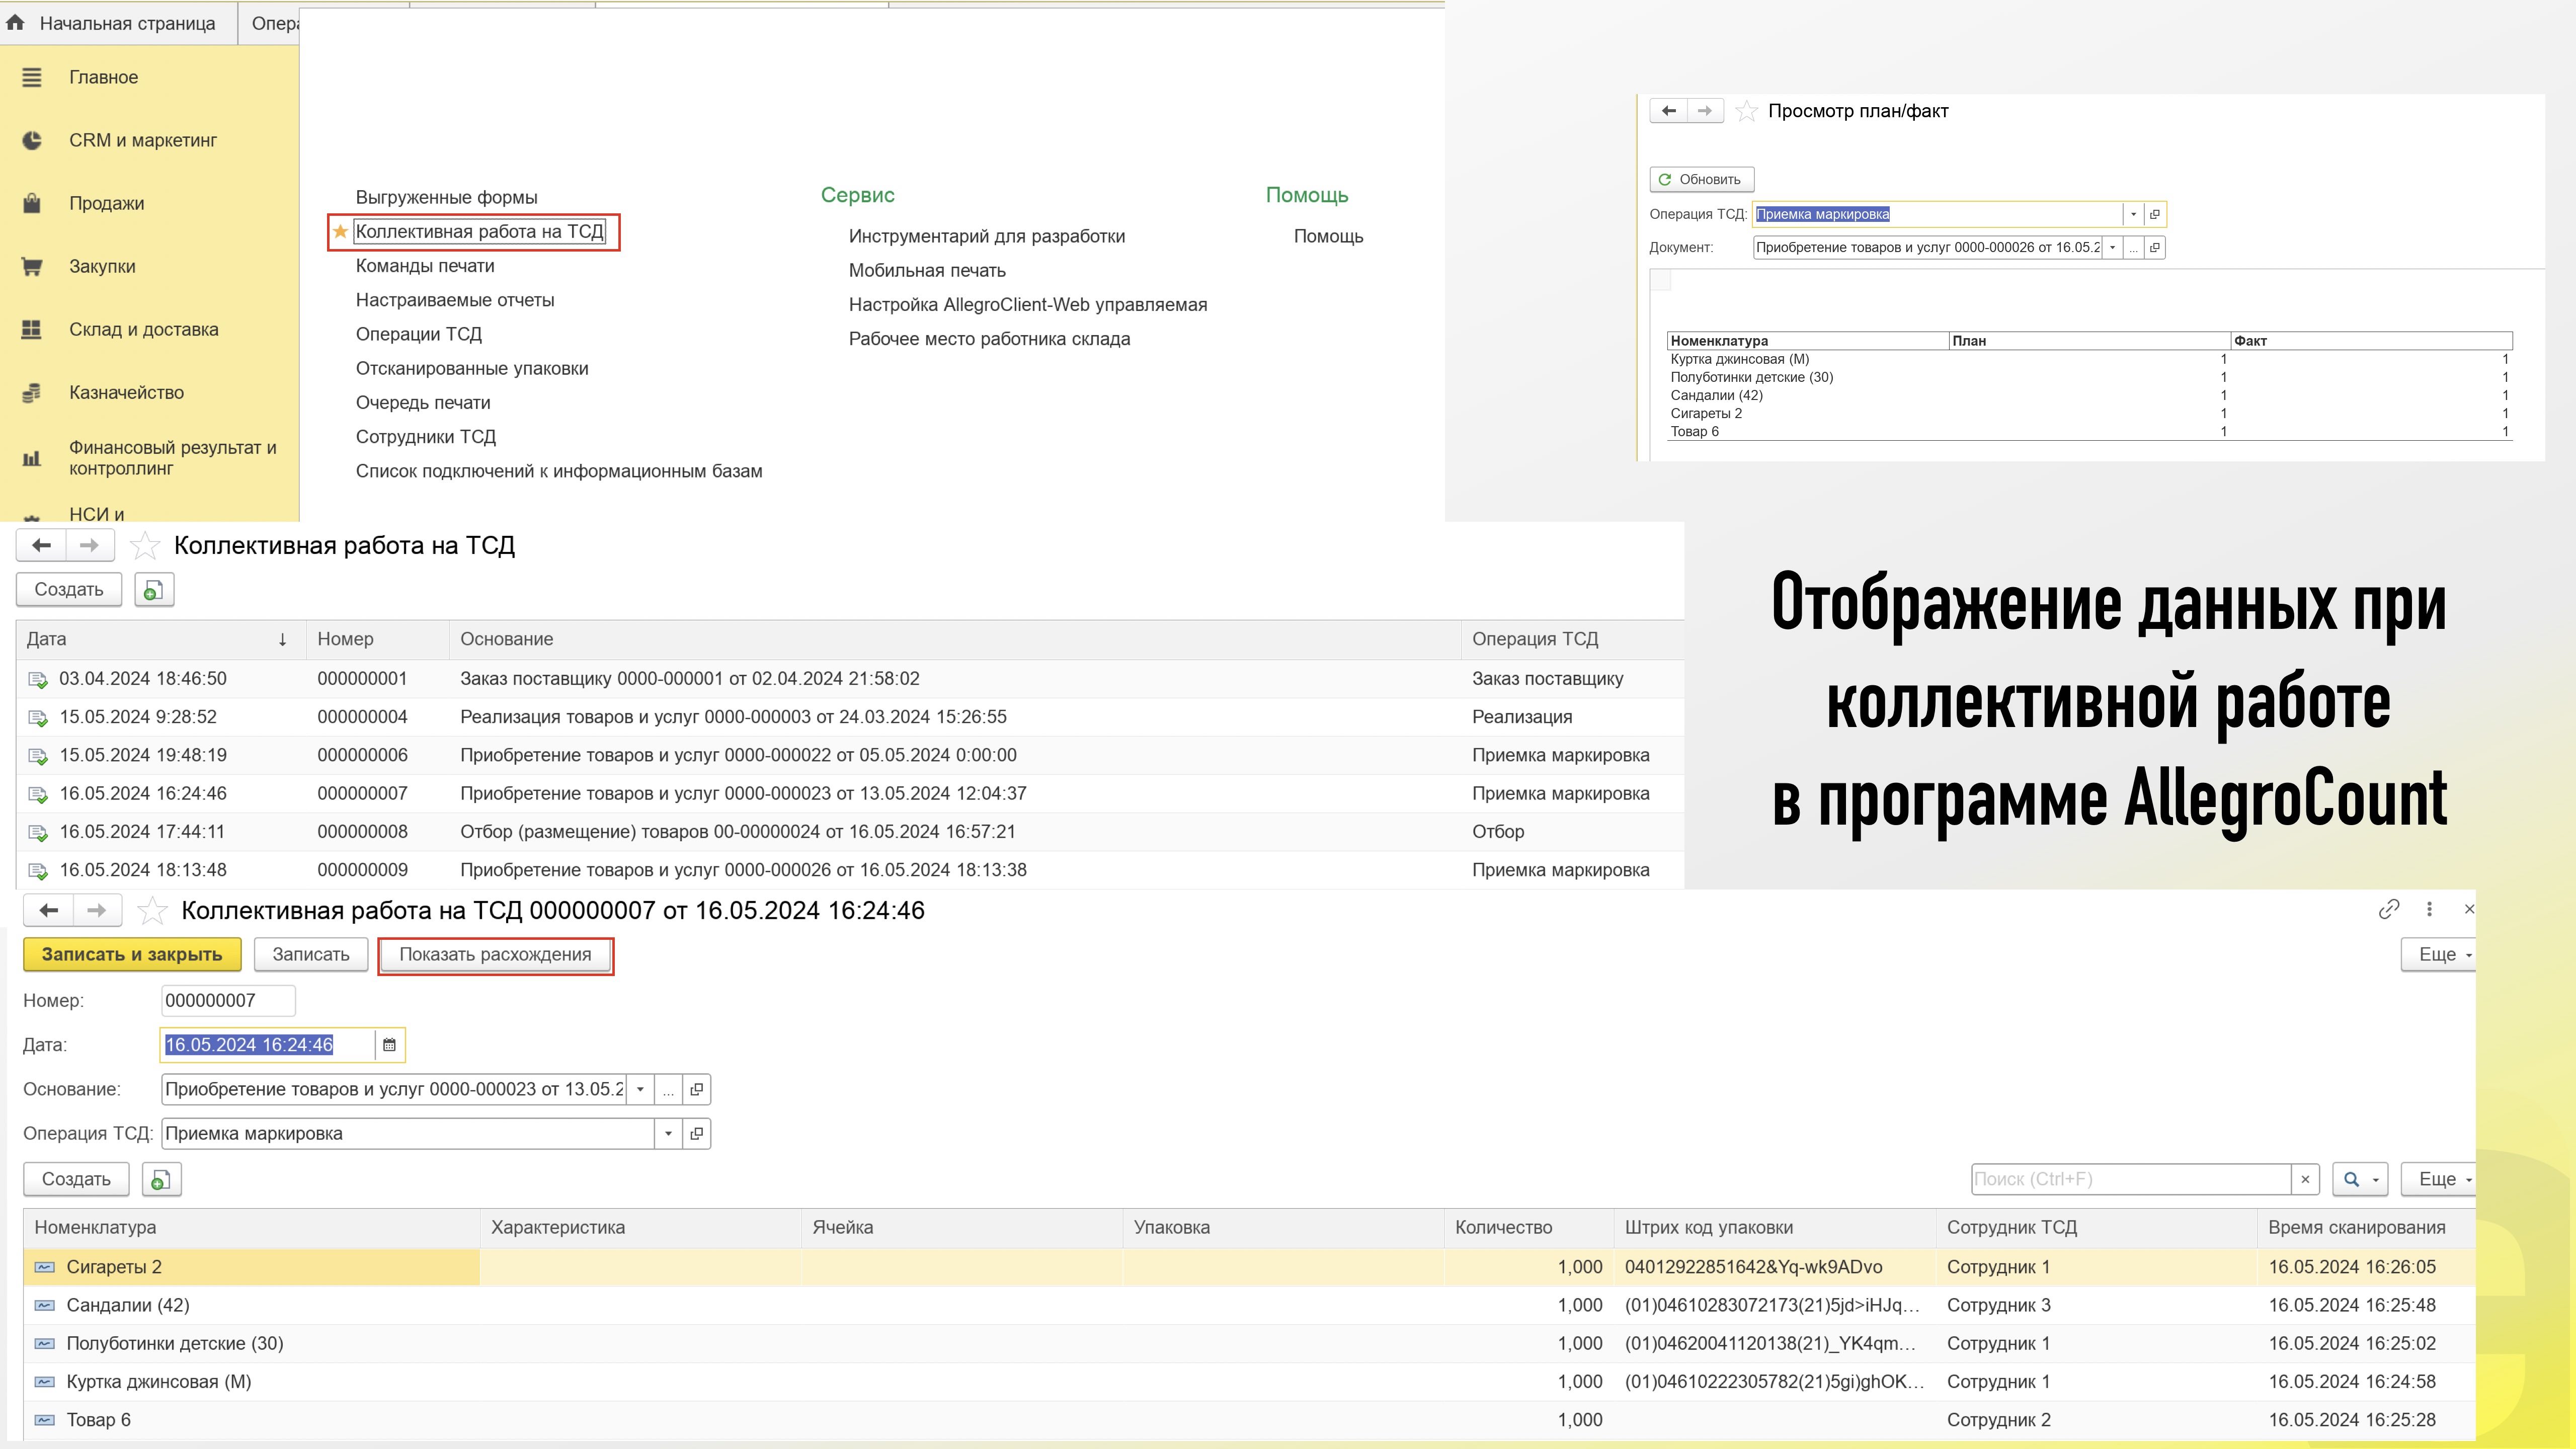Open Сотрудники ТСД menu item
The image size is (2576, 1449).
(x=426, y=437)
